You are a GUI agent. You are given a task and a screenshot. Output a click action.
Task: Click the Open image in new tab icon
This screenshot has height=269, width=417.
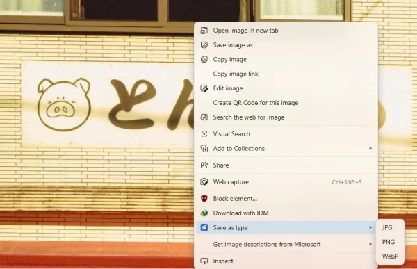204,31
